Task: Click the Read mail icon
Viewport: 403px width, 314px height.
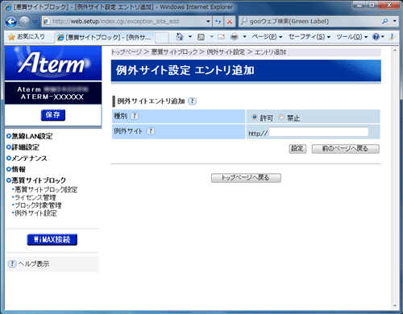Action: 221,37
